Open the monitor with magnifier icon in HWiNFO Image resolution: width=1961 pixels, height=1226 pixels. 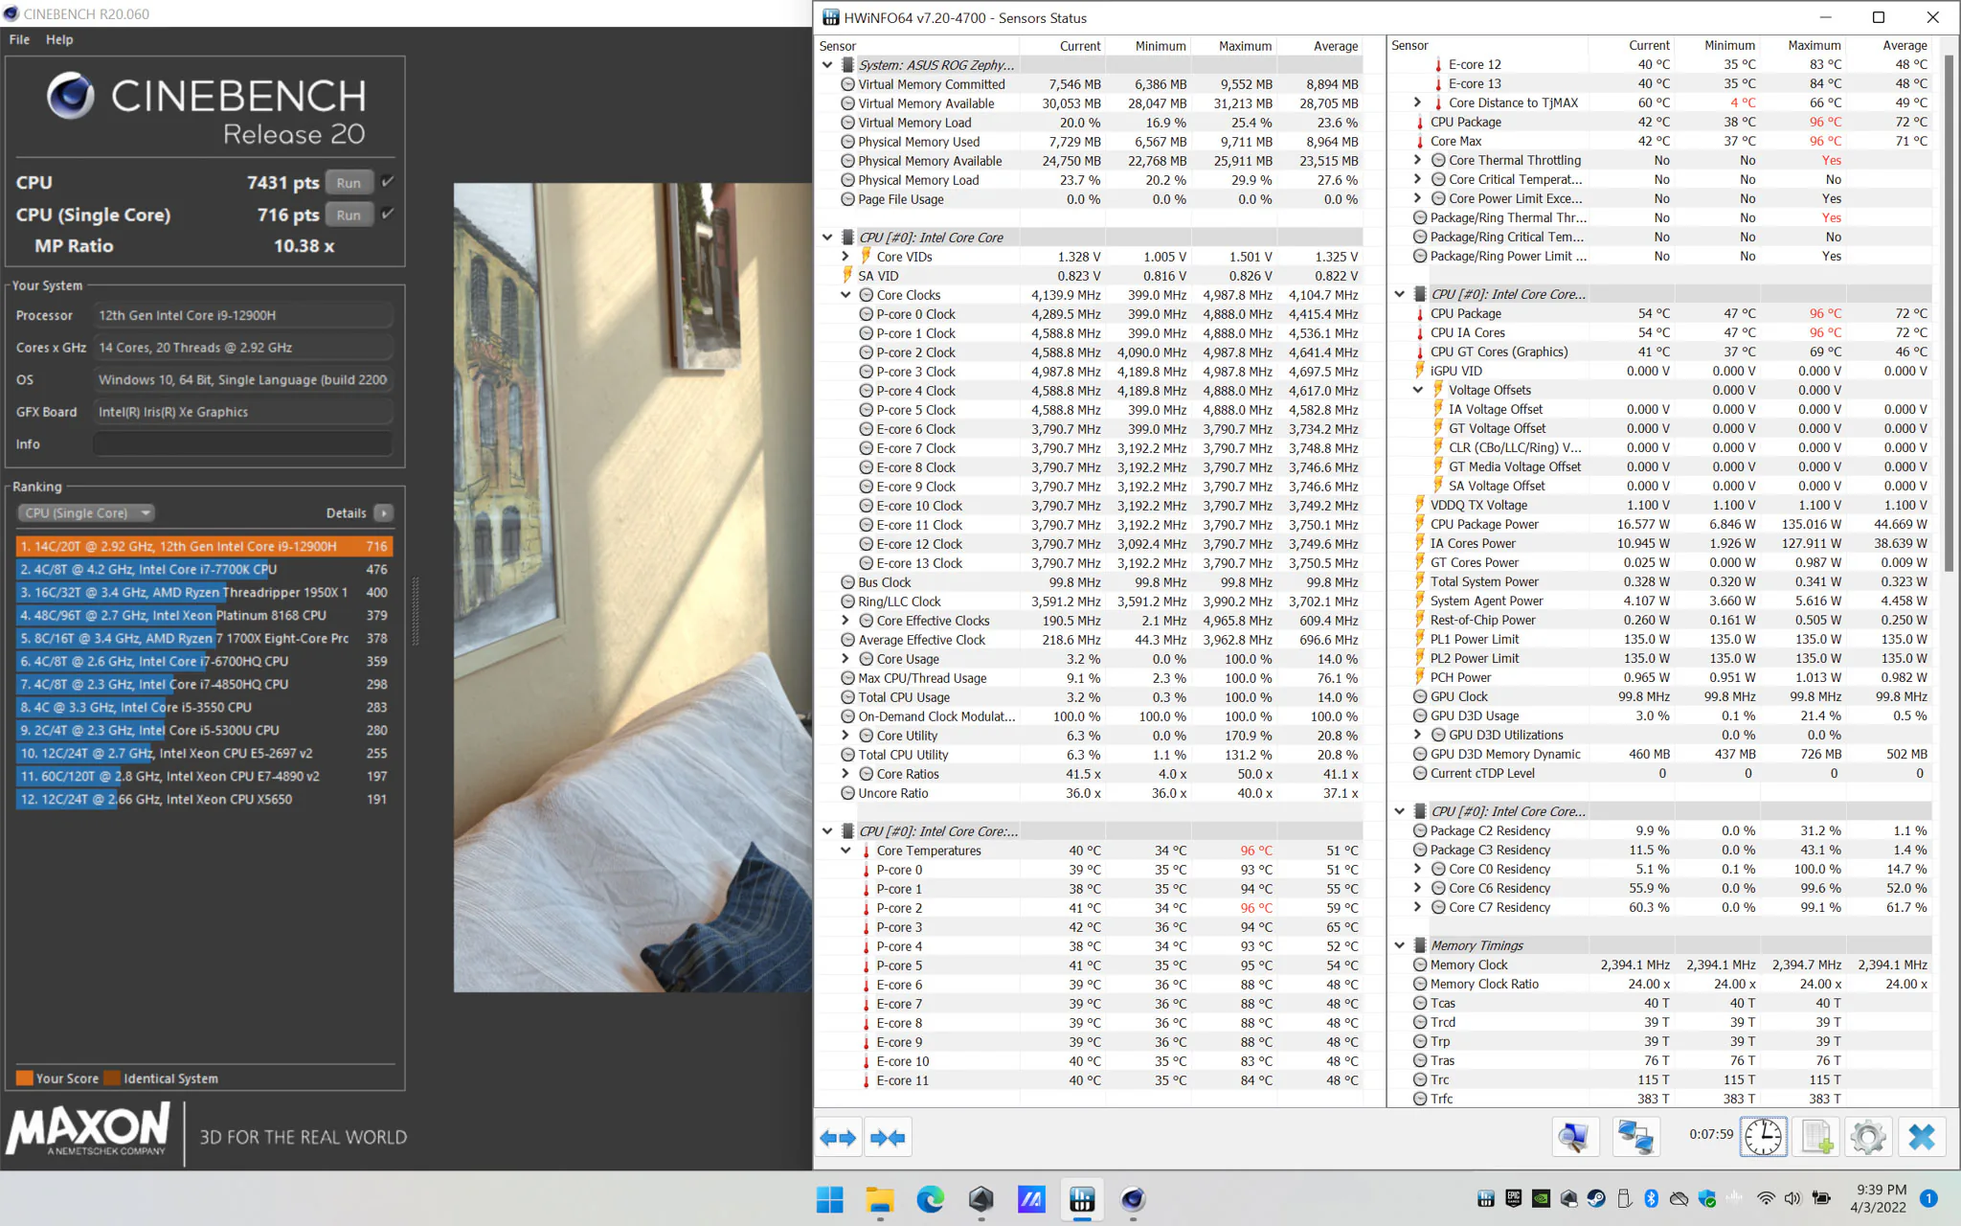pos(1575,1137)
